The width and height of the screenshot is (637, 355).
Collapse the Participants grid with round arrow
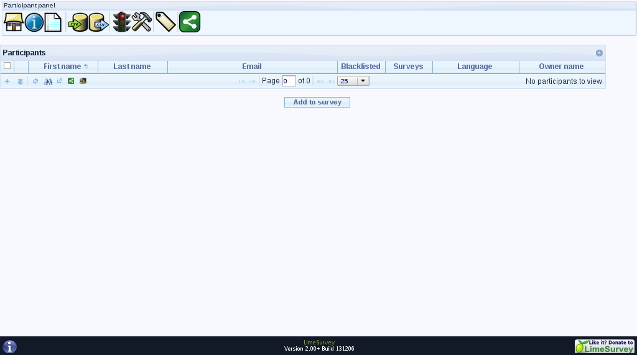(599, 53)
